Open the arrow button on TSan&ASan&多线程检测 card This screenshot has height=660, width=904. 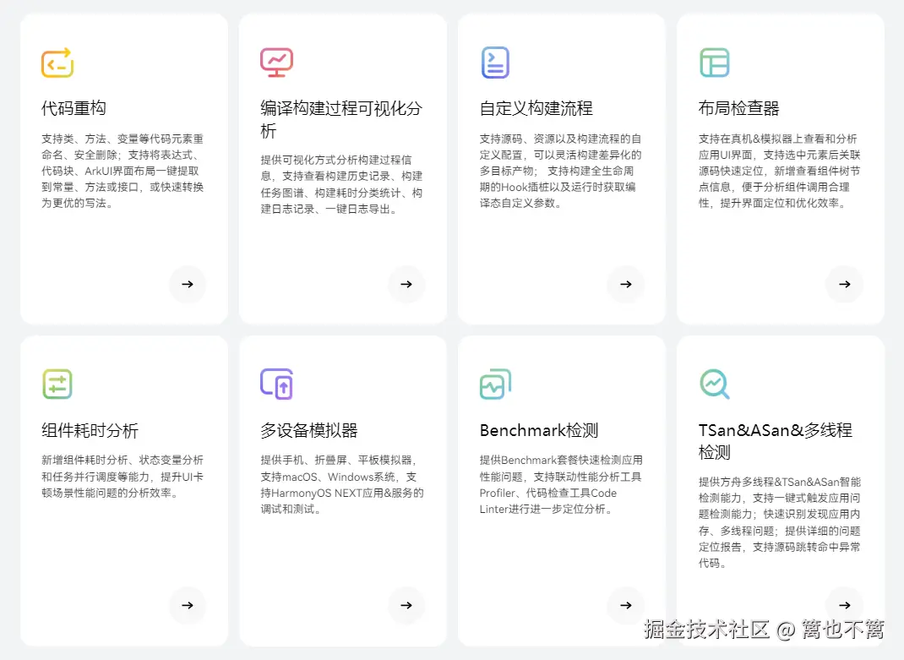(845, 605)
